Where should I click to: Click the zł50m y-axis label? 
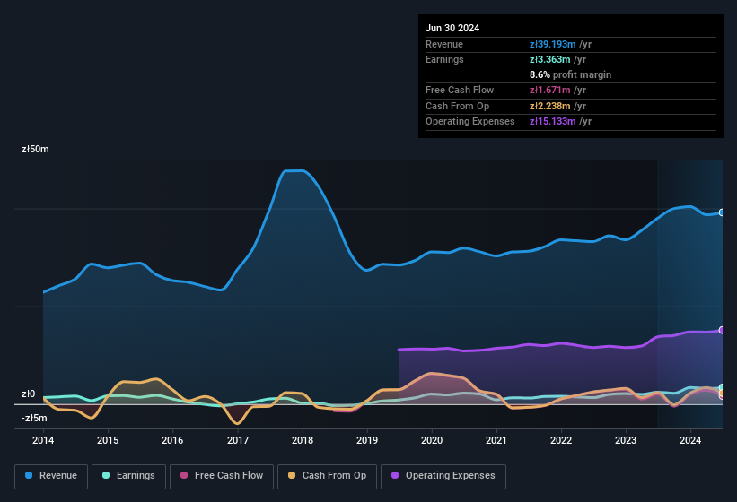[35, 149]
